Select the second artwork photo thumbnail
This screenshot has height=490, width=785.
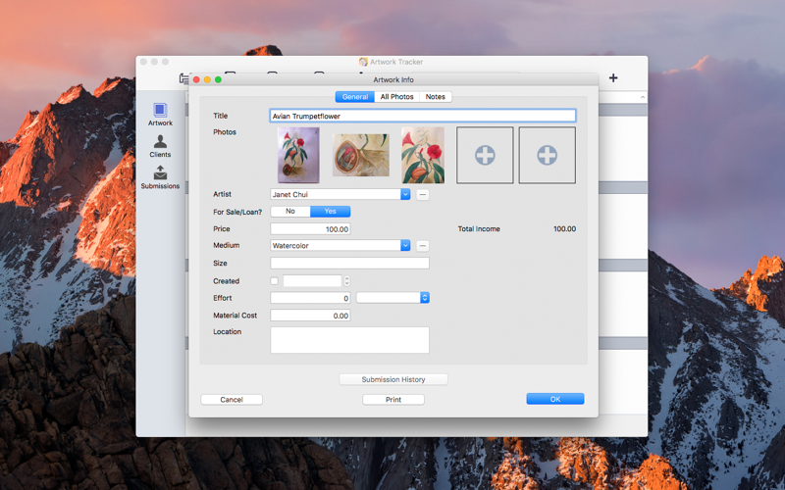point(361,155)
